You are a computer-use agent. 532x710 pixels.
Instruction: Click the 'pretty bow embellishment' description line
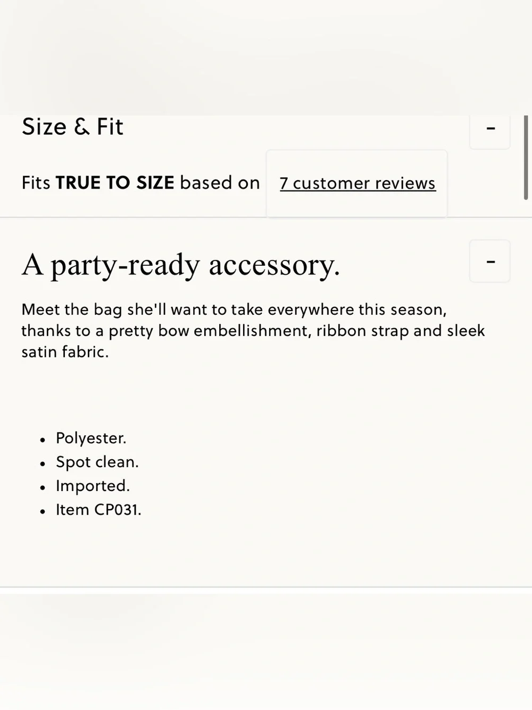point(253,331)
